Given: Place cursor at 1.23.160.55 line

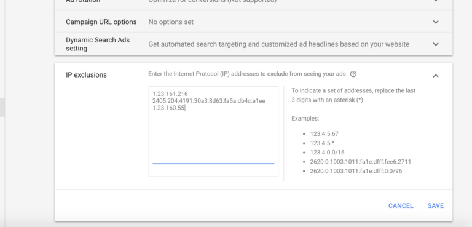Looking at the screenshot, I should (168, 108).
